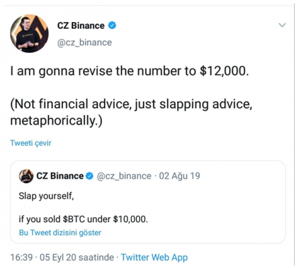The width and height of the screenshot is (296, 268).
Task: Click the main tweet text about $12,000
Action: (x=130, y=72)
